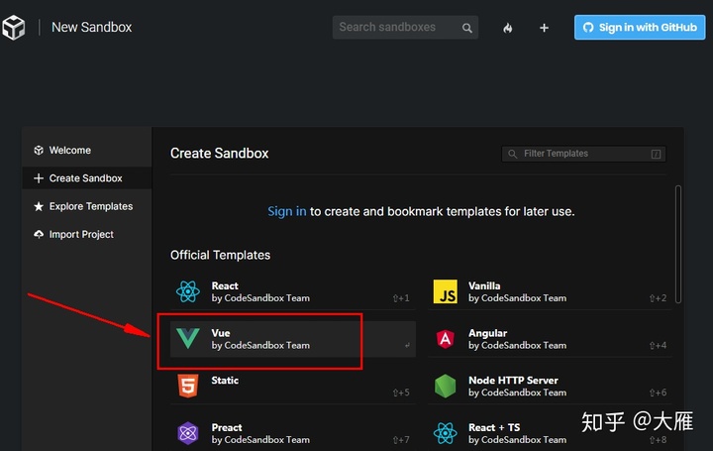Click the React atom logo

pos(188,291)
